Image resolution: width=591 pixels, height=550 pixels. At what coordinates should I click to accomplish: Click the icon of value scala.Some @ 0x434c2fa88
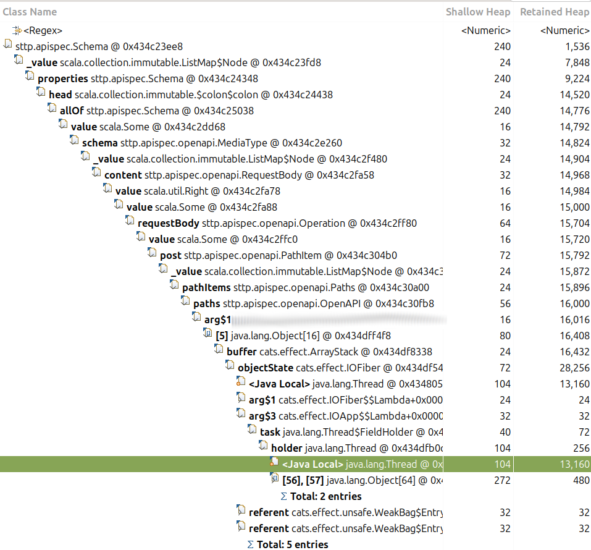(x=119, y=205)
